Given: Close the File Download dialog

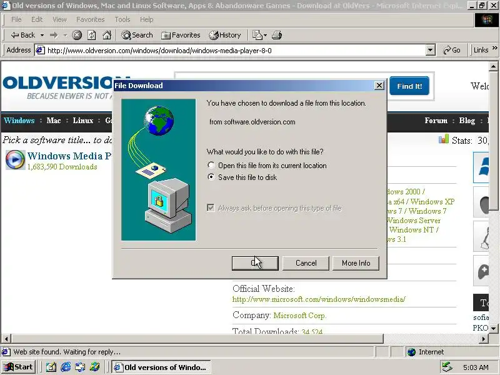Looking at the screenshot, I should point(379,86).
